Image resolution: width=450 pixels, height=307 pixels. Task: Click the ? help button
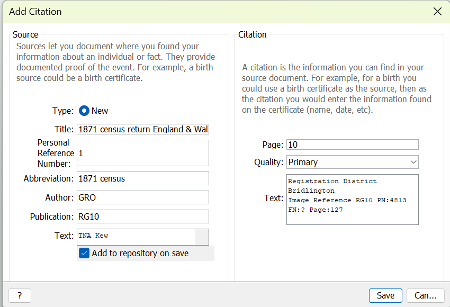point(20,295)
